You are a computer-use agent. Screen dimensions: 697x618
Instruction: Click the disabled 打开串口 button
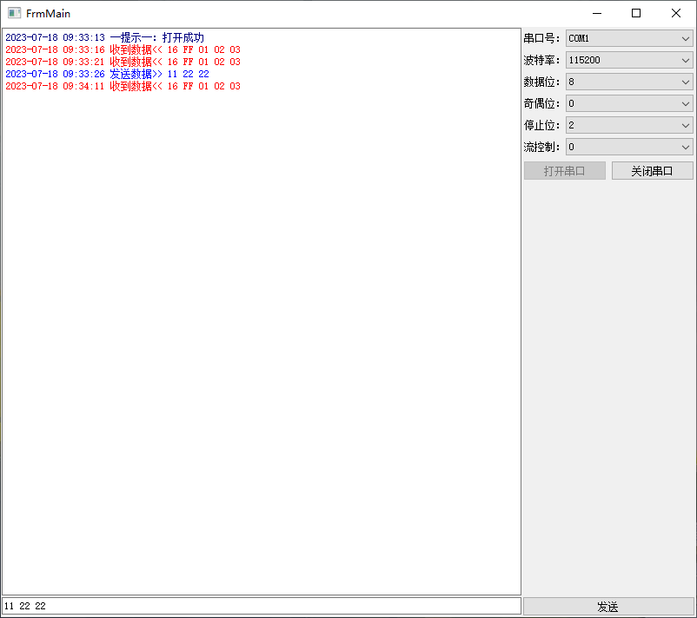(565, 171)
